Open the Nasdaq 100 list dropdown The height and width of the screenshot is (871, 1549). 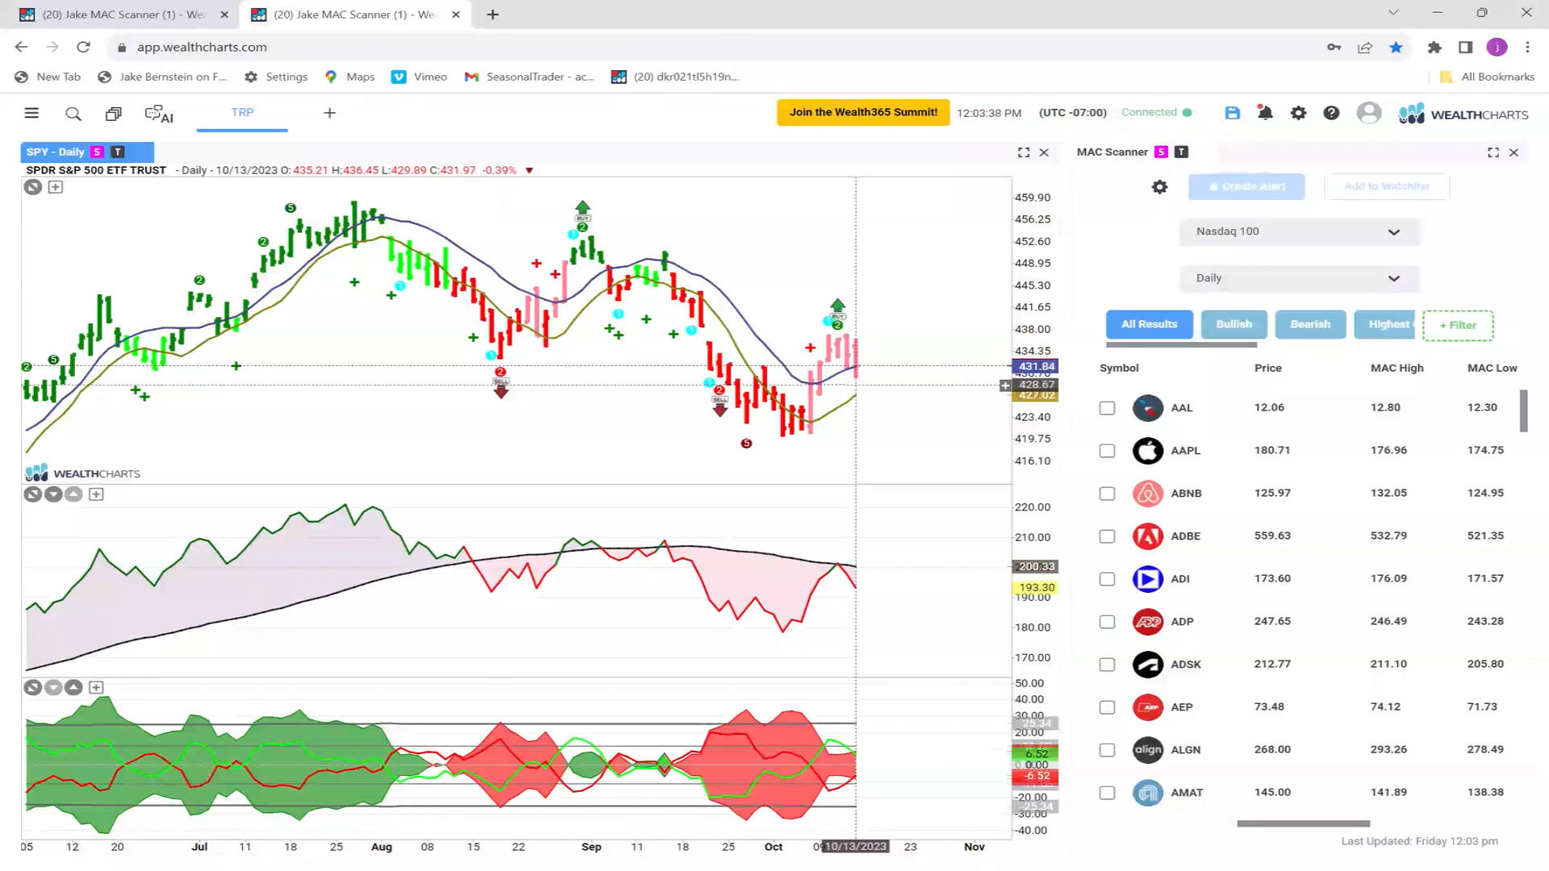[x=1298, y=231]
